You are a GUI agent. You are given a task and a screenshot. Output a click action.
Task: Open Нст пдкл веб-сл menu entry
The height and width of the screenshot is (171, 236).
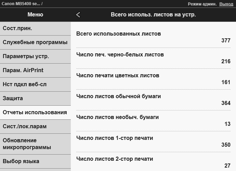click(x=35, y=84)
